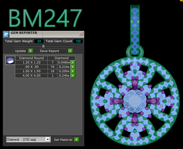The image size is (183, 149).
Task: Click the green arrow for .90 X .90 row
Action: (x=73, y=67)
